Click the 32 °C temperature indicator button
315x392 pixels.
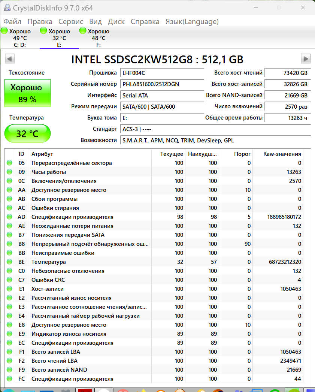[27, 134]
